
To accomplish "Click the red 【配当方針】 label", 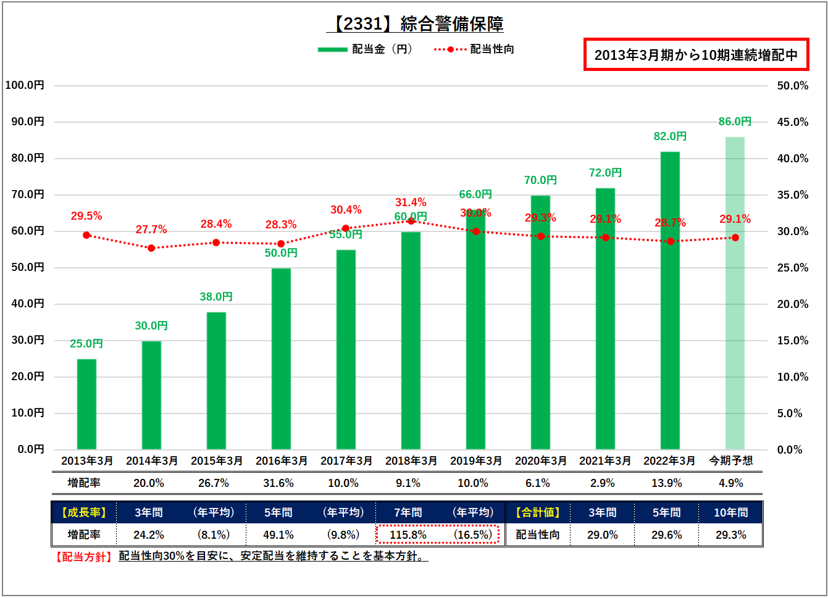I will click(x=84, y=557).
